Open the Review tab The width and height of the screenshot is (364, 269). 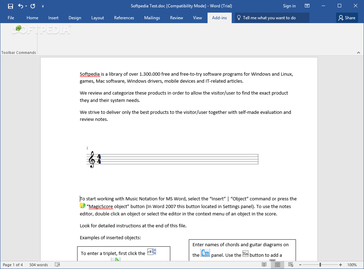coord(176,18)
